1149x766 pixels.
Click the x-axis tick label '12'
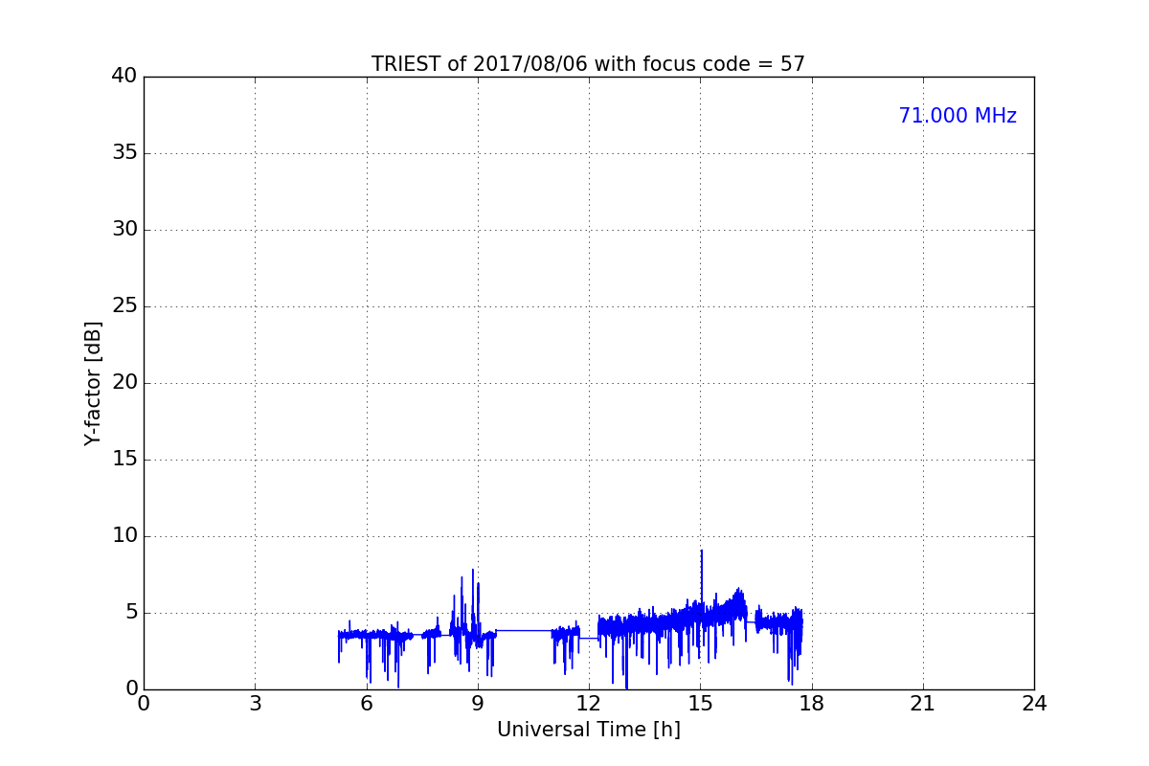point(589,704)
